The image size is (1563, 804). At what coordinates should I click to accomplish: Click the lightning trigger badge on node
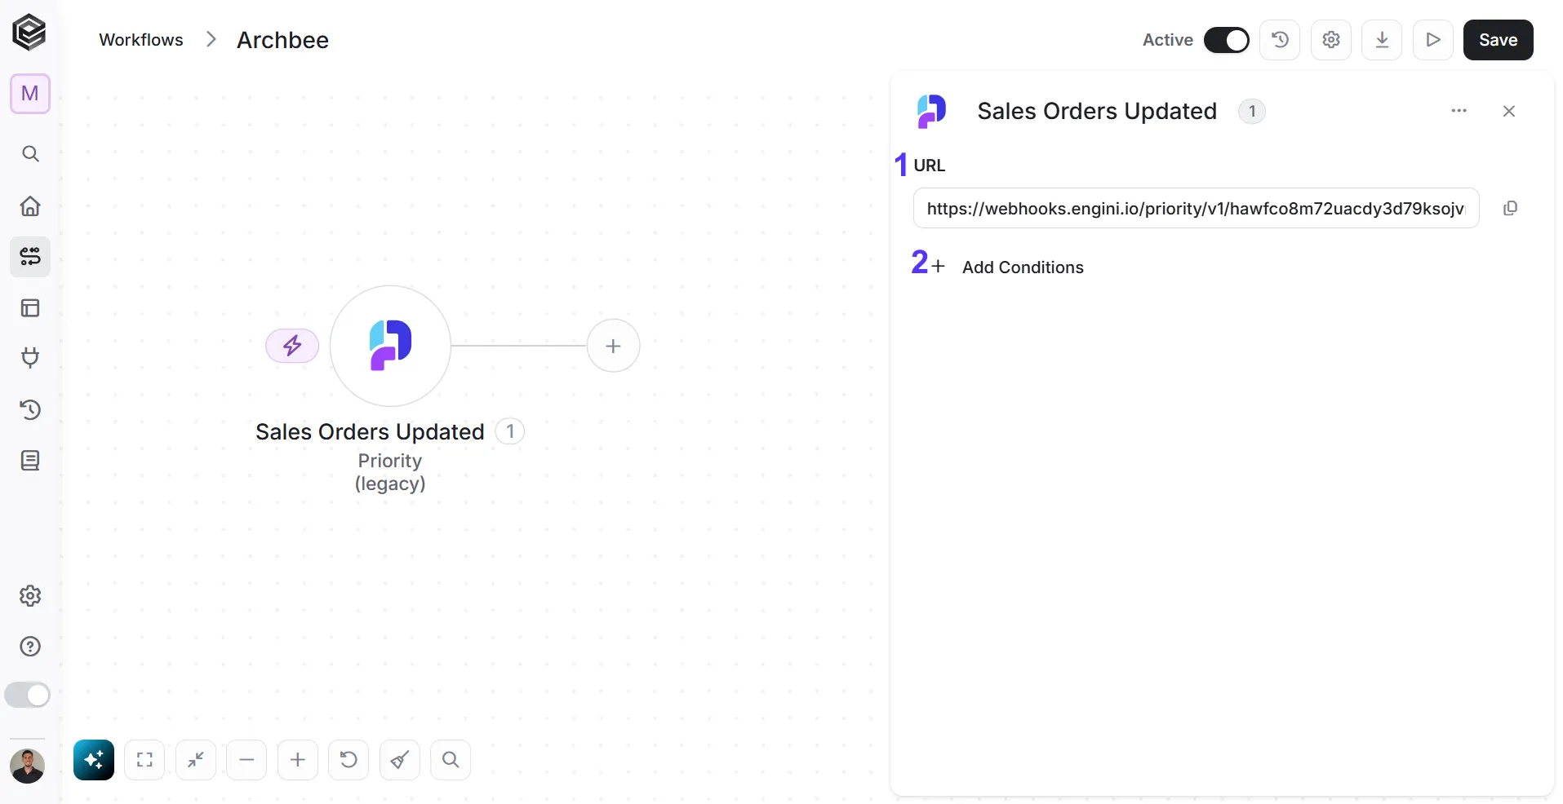coord(292,346)
